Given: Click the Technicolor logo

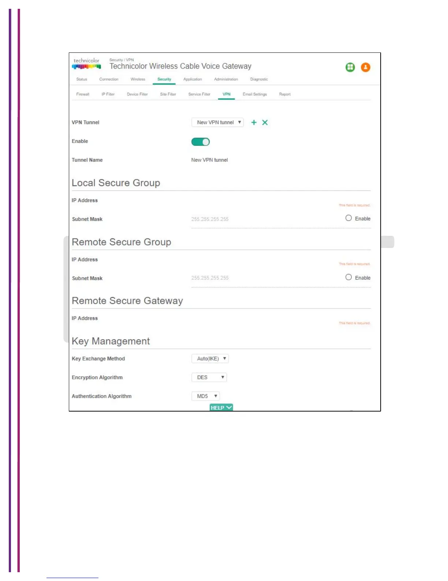Looking at the screenshot, I should [86, 63].
